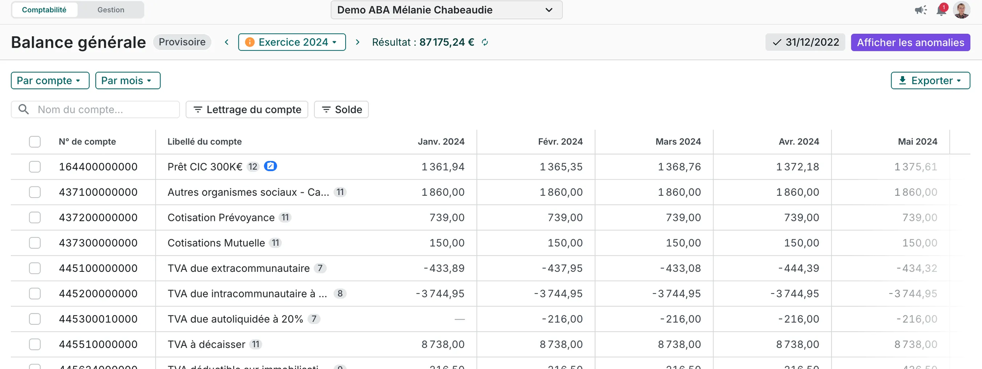The image size is (982, 369).
Task: Switch to the Gestion tab
Action: tap(110, 10)
